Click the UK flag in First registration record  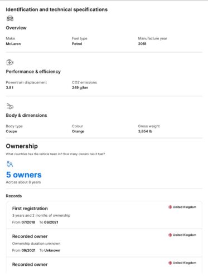click(170, 207)
